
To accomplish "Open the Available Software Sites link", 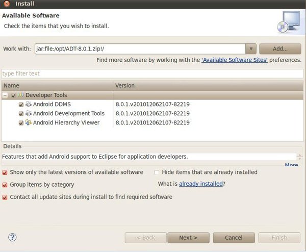I will pyautogui.click(x=235, y=60).
